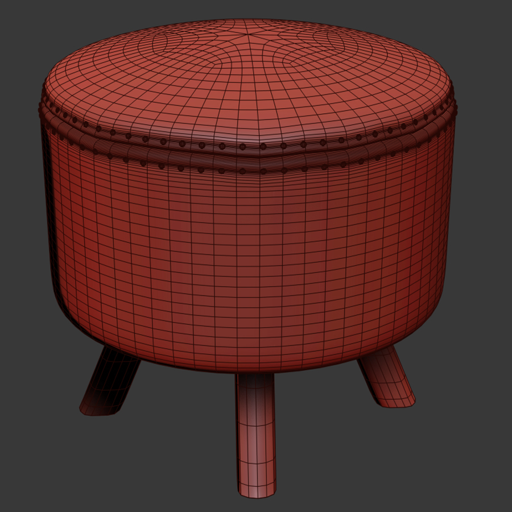Click the bottom tip of the front leg
Viewport: 512px width, 512px height.
256,490
